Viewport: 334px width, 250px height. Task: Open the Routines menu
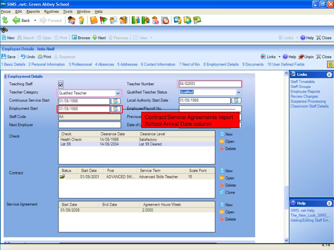[52, 11]
